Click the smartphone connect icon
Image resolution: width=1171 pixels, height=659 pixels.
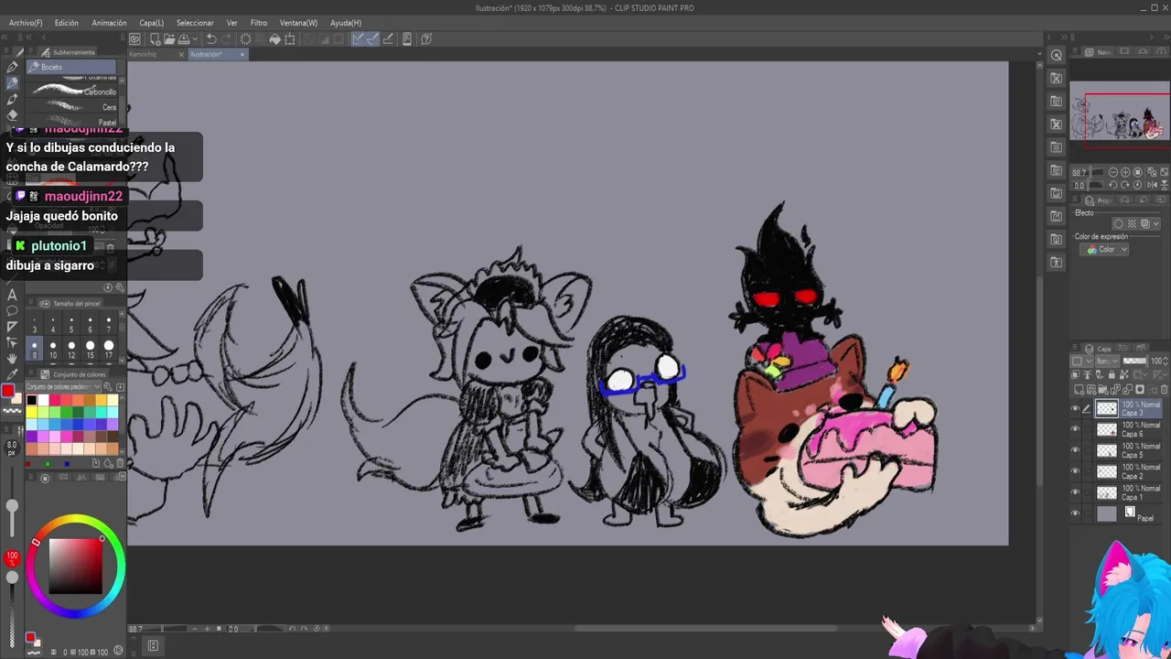(x=407, y=39)
